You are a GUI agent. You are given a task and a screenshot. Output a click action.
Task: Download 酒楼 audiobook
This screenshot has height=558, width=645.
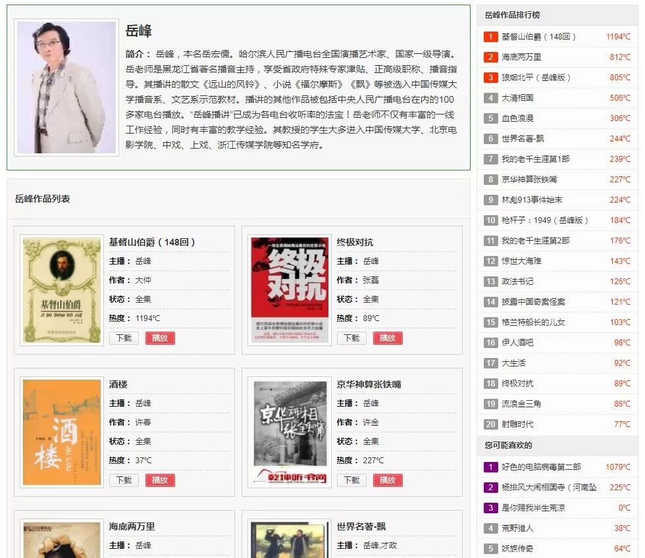[x=124, y=480]
